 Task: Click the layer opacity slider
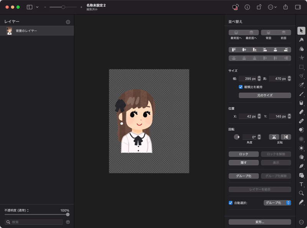coord(37,215)
